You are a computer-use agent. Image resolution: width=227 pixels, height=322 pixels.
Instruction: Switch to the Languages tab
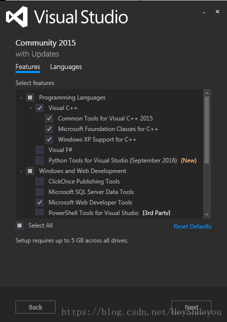coord(66,67)
